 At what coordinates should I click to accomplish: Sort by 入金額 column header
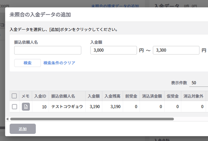(94, 96)
